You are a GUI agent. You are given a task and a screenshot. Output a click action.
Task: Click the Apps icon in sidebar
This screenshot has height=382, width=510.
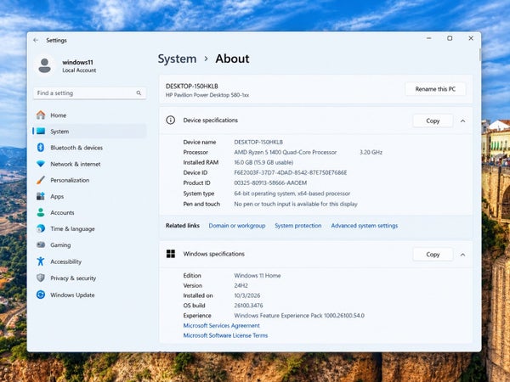click(41, 196)
